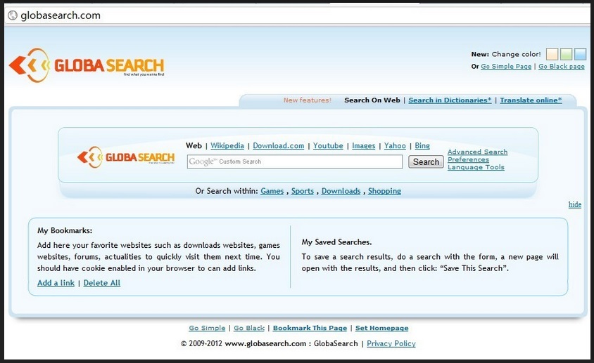This screenshot has width=594, height=363.
Task: Click the My Bookmarks heading
Action: [65, 230]
